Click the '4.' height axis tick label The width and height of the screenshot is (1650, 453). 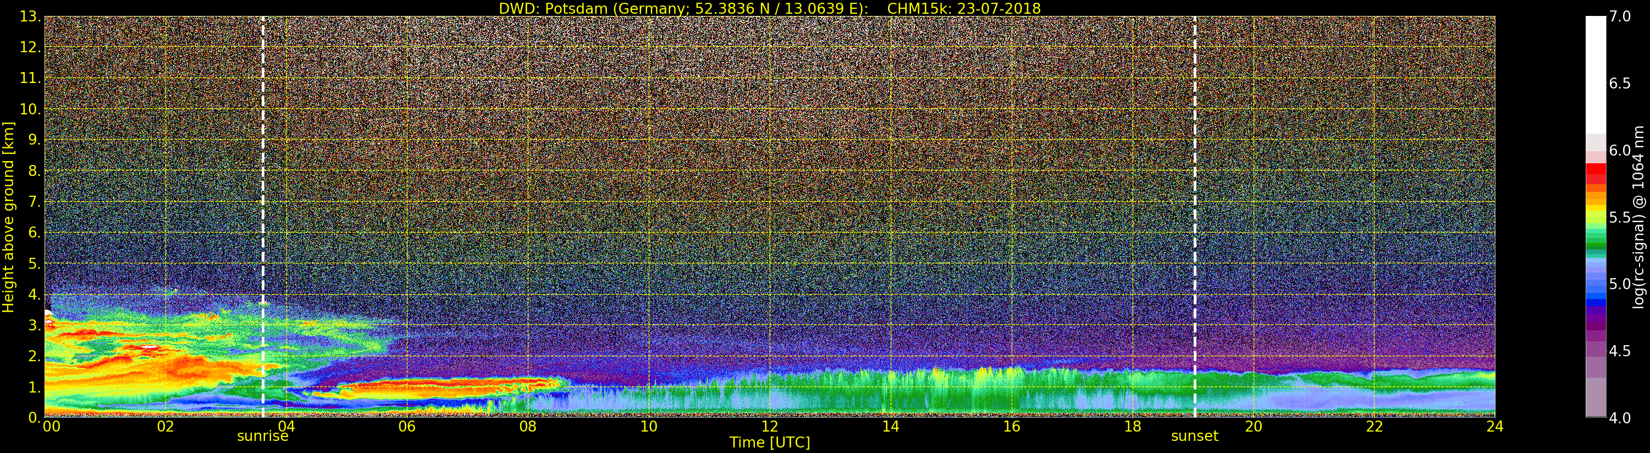(x=35, y=295)
